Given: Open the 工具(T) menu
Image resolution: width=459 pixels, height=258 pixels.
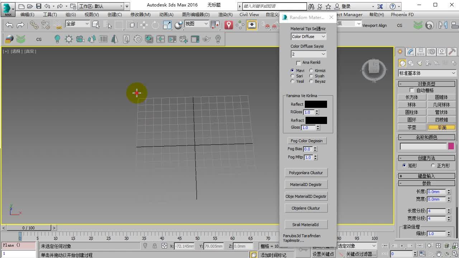Looking at the screenshot, I should (50, 15).
